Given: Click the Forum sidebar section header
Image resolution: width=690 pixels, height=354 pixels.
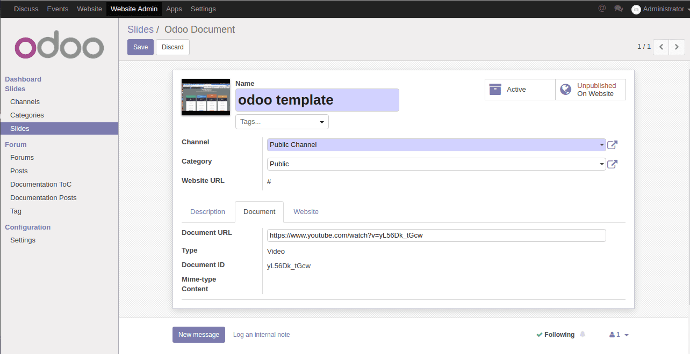Looking at the screenshot, I should point(16,145).
